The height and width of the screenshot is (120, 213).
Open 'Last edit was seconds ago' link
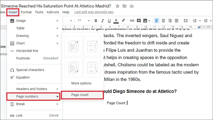pyautogui.click(x=94, y=12)
